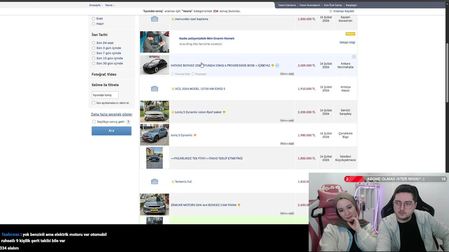Collapse the İlan Tarihi filter section
This screenshot has height=252, width=449.
tap(100, 35)
